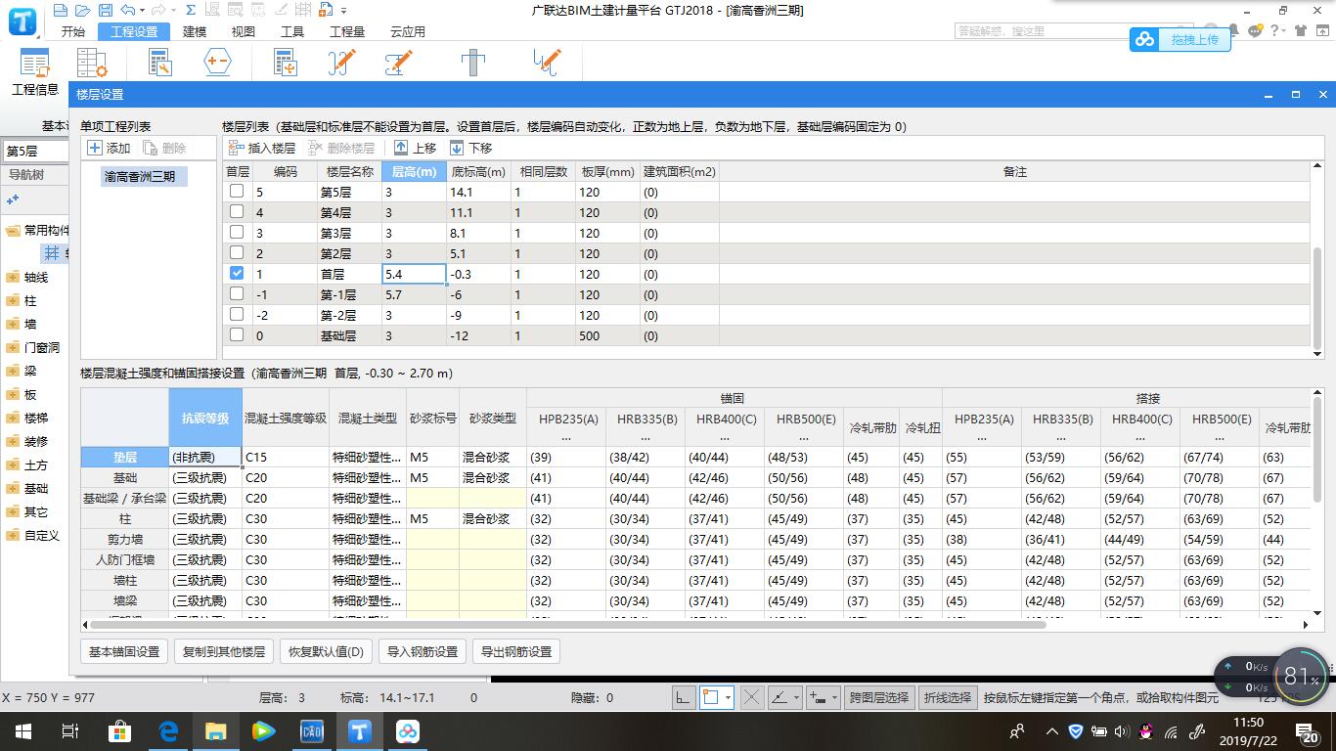Image resolution: width=1336 pixels, height=751 pixels.
Task: Click the horizontal scrollbar of the anchorage table
Action: coord(567,624)
